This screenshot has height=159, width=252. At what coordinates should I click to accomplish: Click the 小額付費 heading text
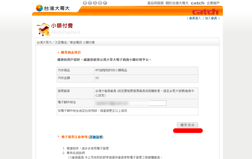[x=62, y=25]
